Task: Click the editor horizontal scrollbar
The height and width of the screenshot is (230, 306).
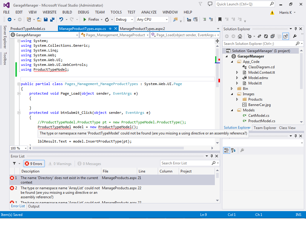Action: (x=120, y=148)
